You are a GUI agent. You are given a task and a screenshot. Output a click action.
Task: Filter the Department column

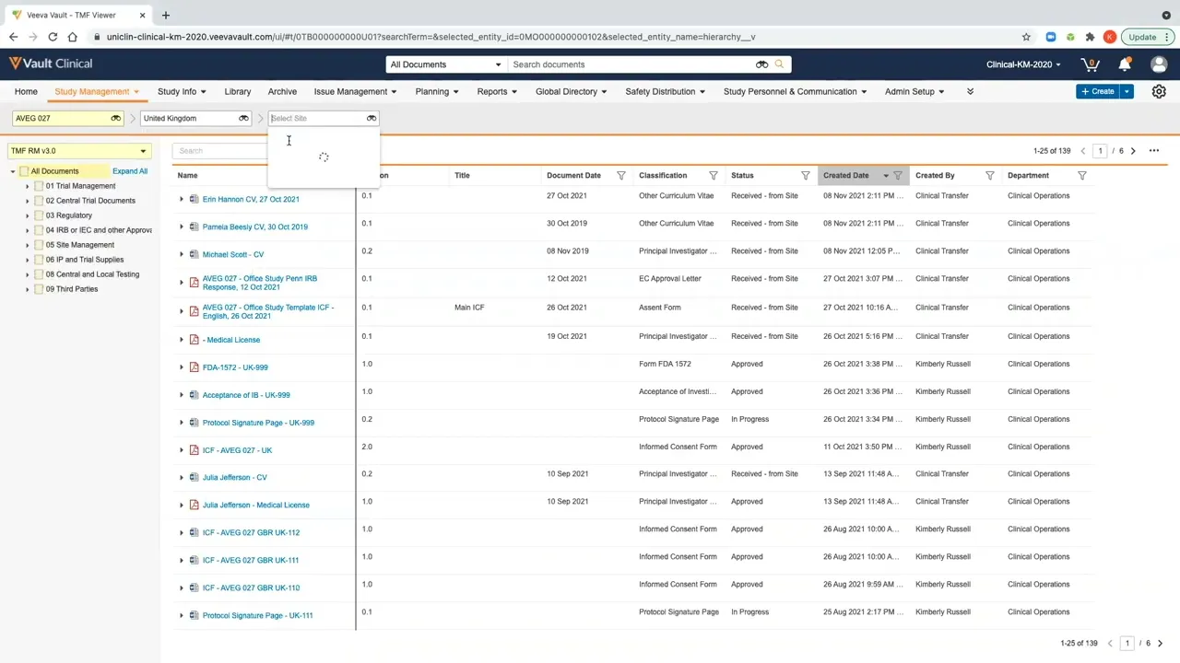1081,175
